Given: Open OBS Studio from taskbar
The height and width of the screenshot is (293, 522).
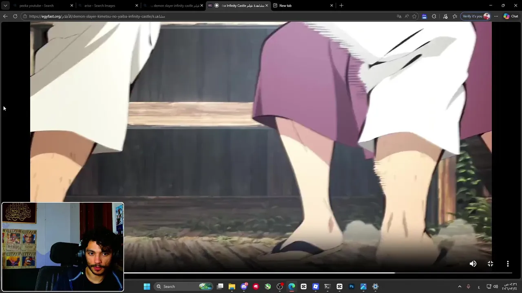Looking at the screenshot, I should pyautogui.click(x=280, y=286).
